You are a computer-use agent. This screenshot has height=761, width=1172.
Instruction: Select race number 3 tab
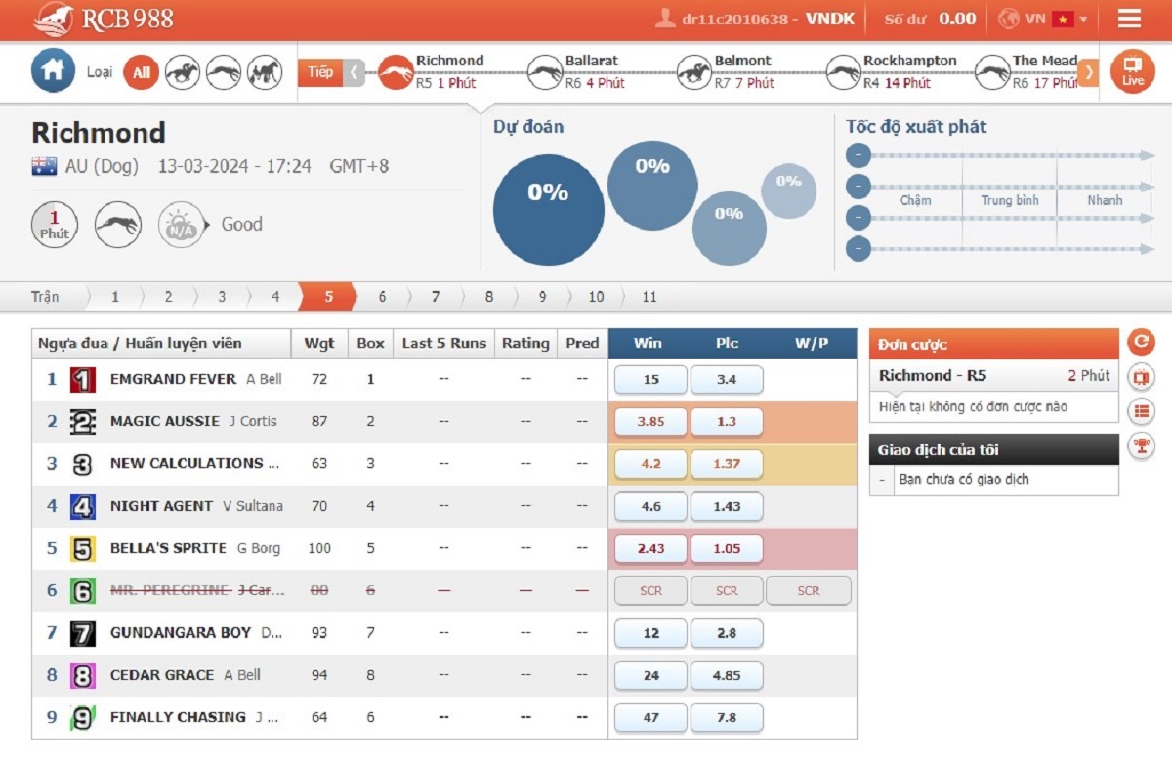point(222,297)
